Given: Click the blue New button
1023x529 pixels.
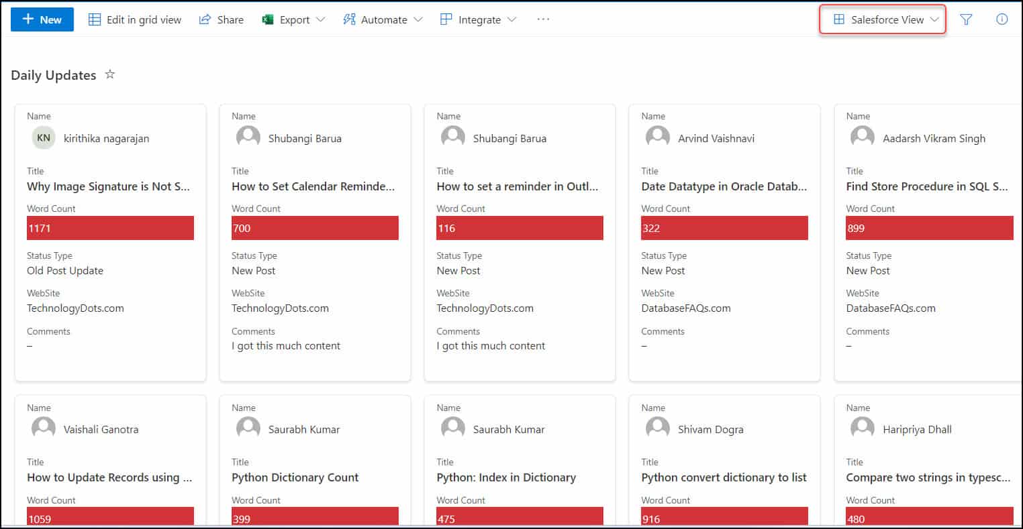Looking at the screenshot, I should [42, 19].
